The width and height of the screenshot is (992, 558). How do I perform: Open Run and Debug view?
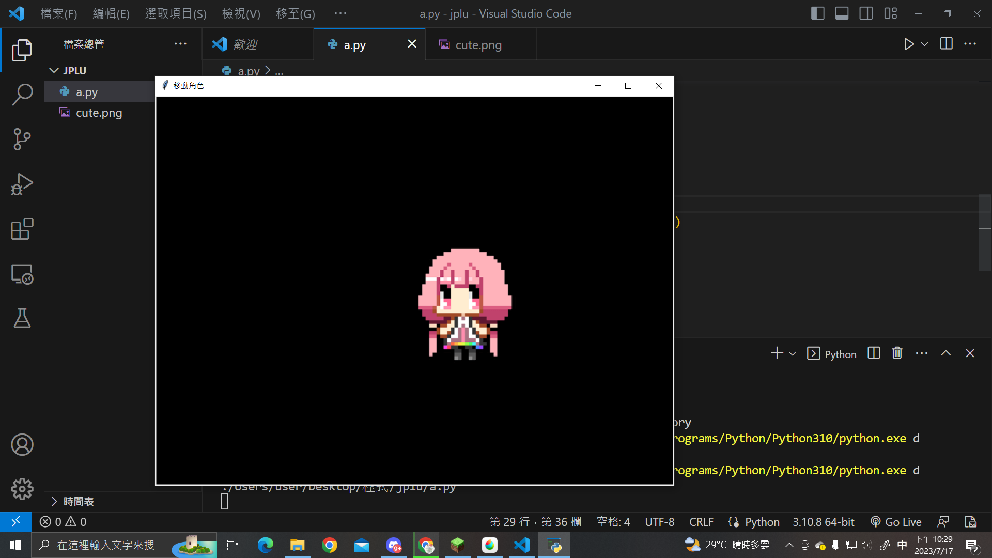pos(22,184)
